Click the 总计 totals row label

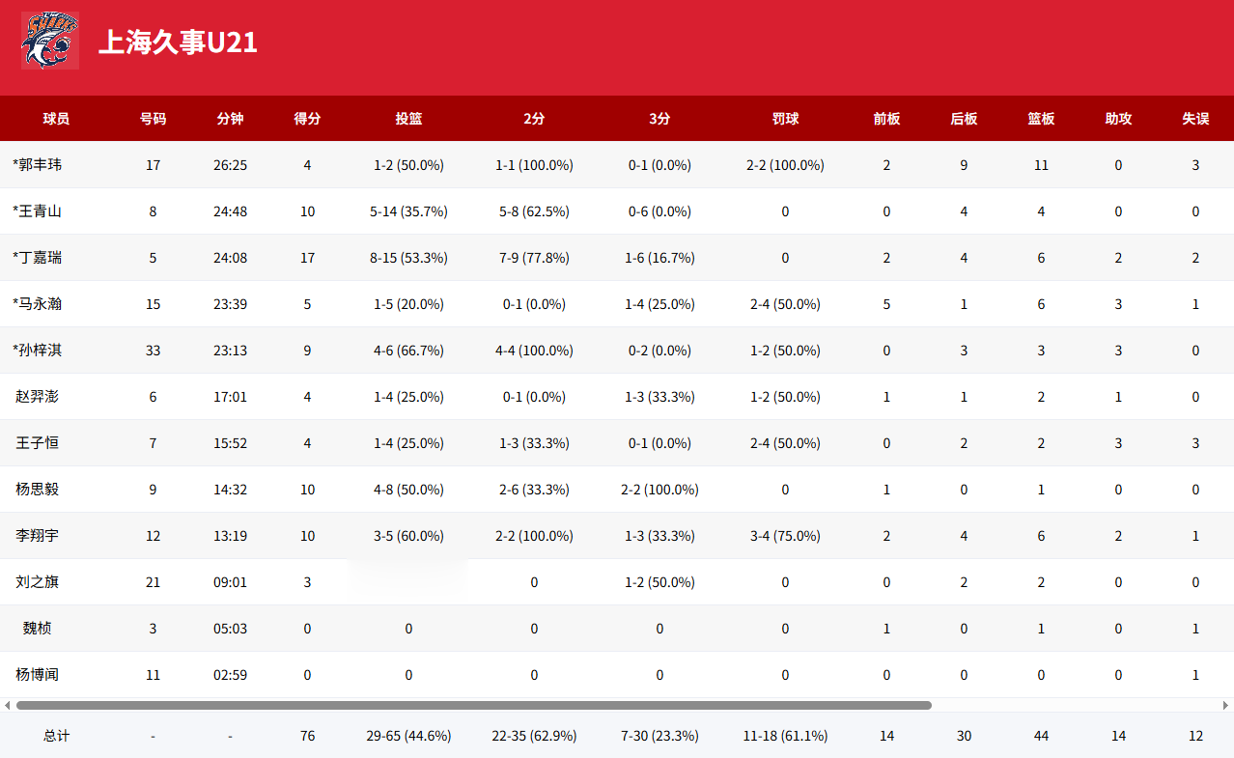tap(56, 736)
